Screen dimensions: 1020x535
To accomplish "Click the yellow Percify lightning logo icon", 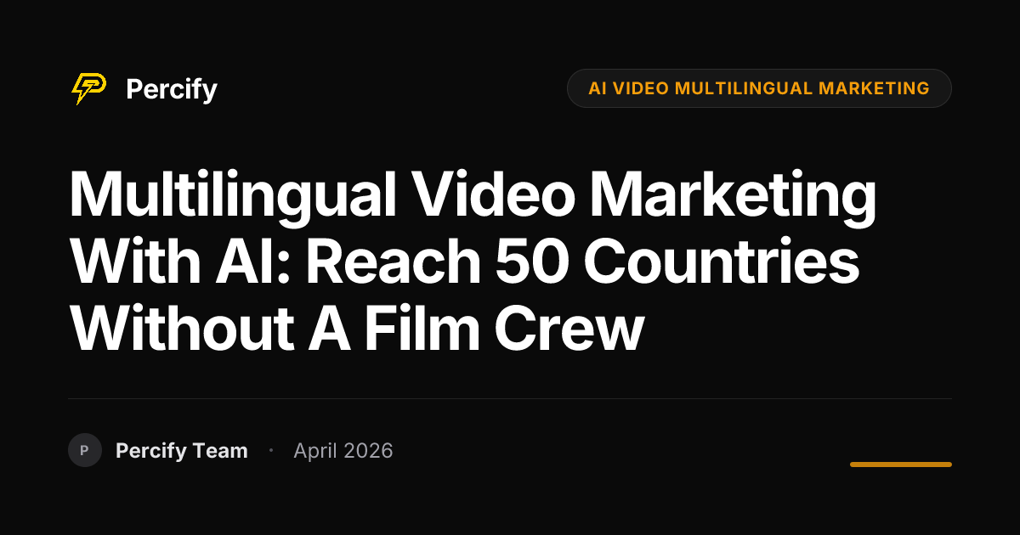I will (88, 88).
